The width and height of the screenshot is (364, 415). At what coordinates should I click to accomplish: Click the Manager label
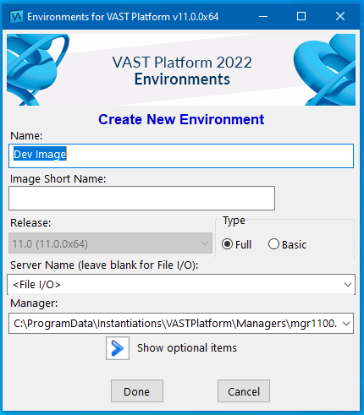pyautogui.click(x=34, y=303)
